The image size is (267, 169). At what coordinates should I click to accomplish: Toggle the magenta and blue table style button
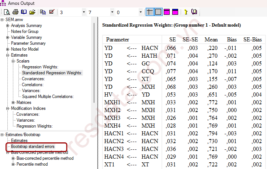[175, 12]
